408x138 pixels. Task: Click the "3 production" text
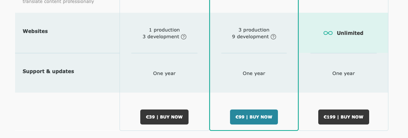(254, 30)
